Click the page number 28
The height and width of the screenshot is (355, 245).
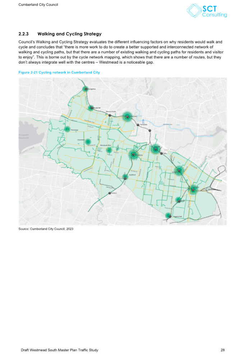click(223, 350)
